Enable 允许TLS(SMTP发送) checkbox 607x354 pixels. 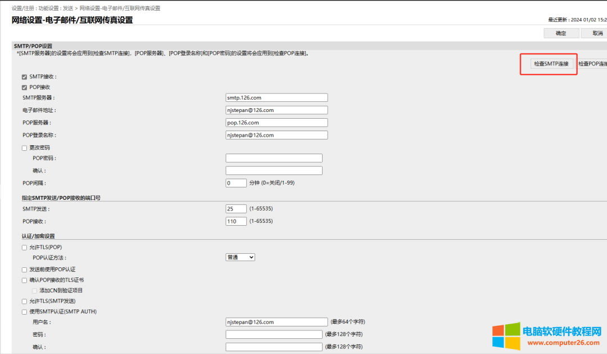pyautogui.click(x=24, y=301)
